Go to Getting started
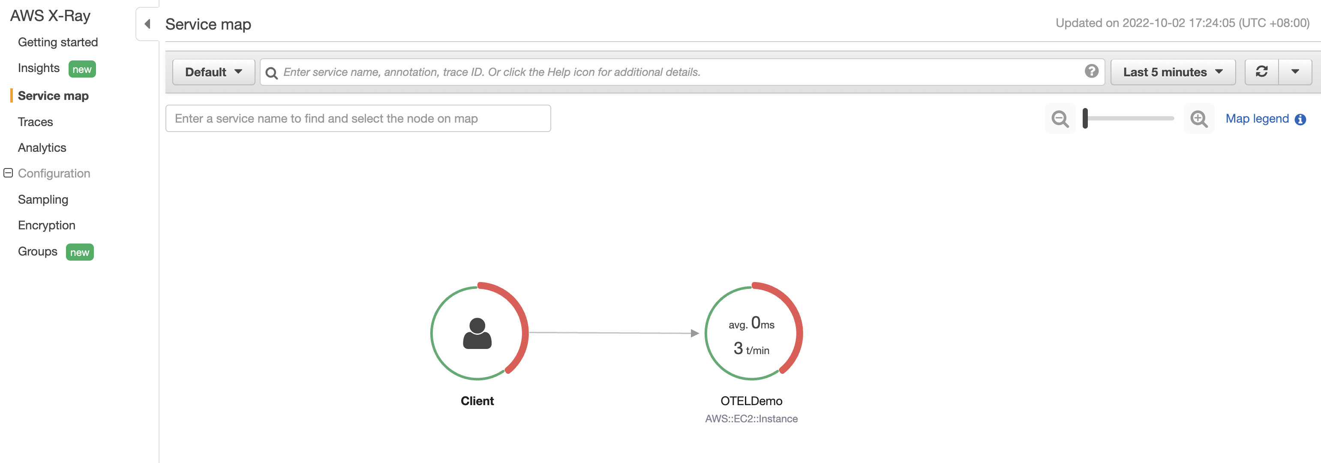1321x463 pixels. pos(57,42)
